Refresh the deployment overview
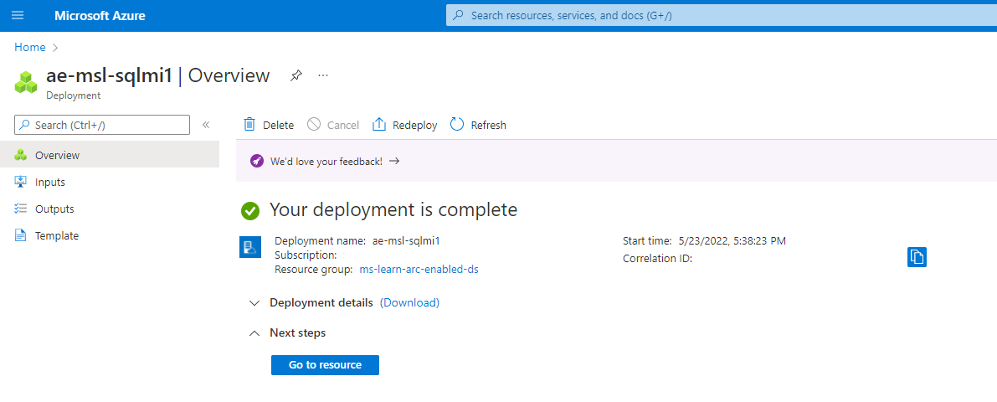 pyautogui.click(x=479, y=125)
